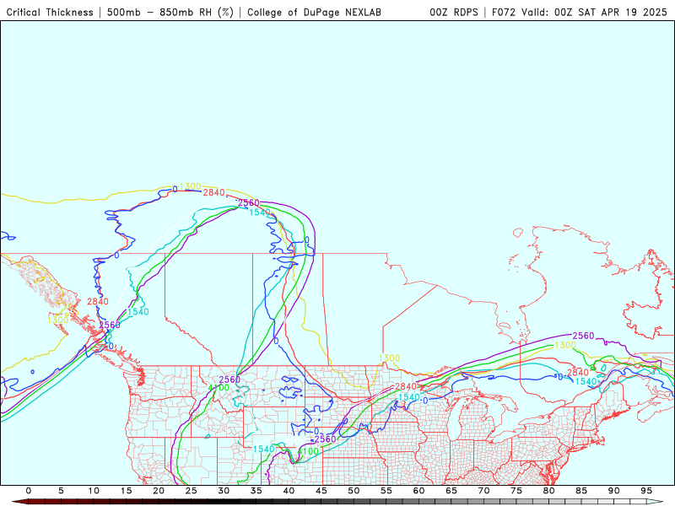Click the "Critical Thickness" title text
The width and height of the screenshot is (675, 506).
[x=50, y=13]
